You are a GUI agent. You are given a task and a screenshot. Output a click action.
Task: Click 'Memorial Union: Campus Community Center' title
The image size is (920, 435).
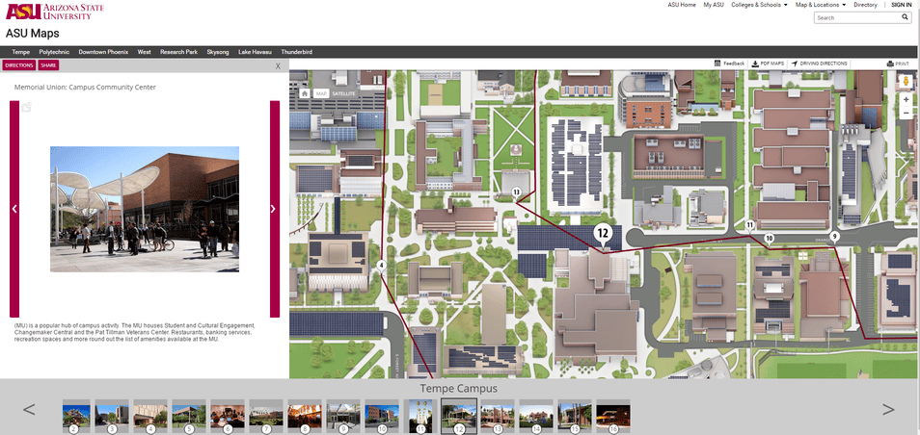point(85,88)
